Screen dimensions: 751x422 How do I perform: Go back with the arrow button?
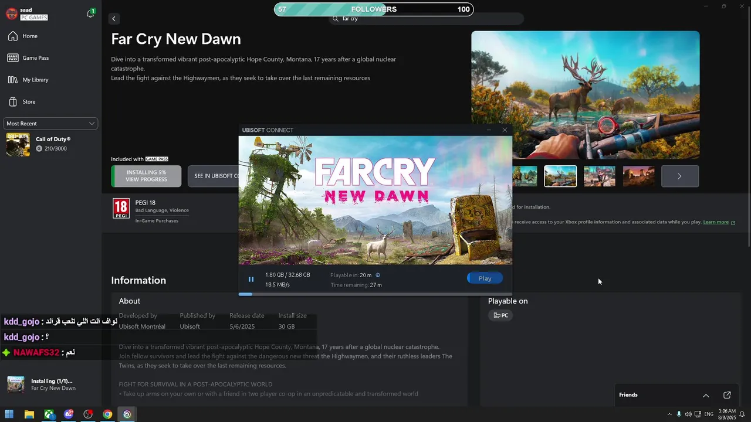point(114,19)
